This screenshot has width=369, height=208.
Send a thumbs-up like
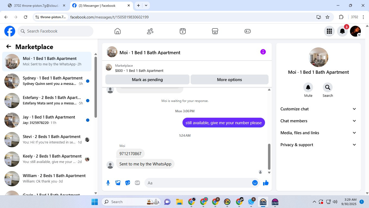[266, 183]
